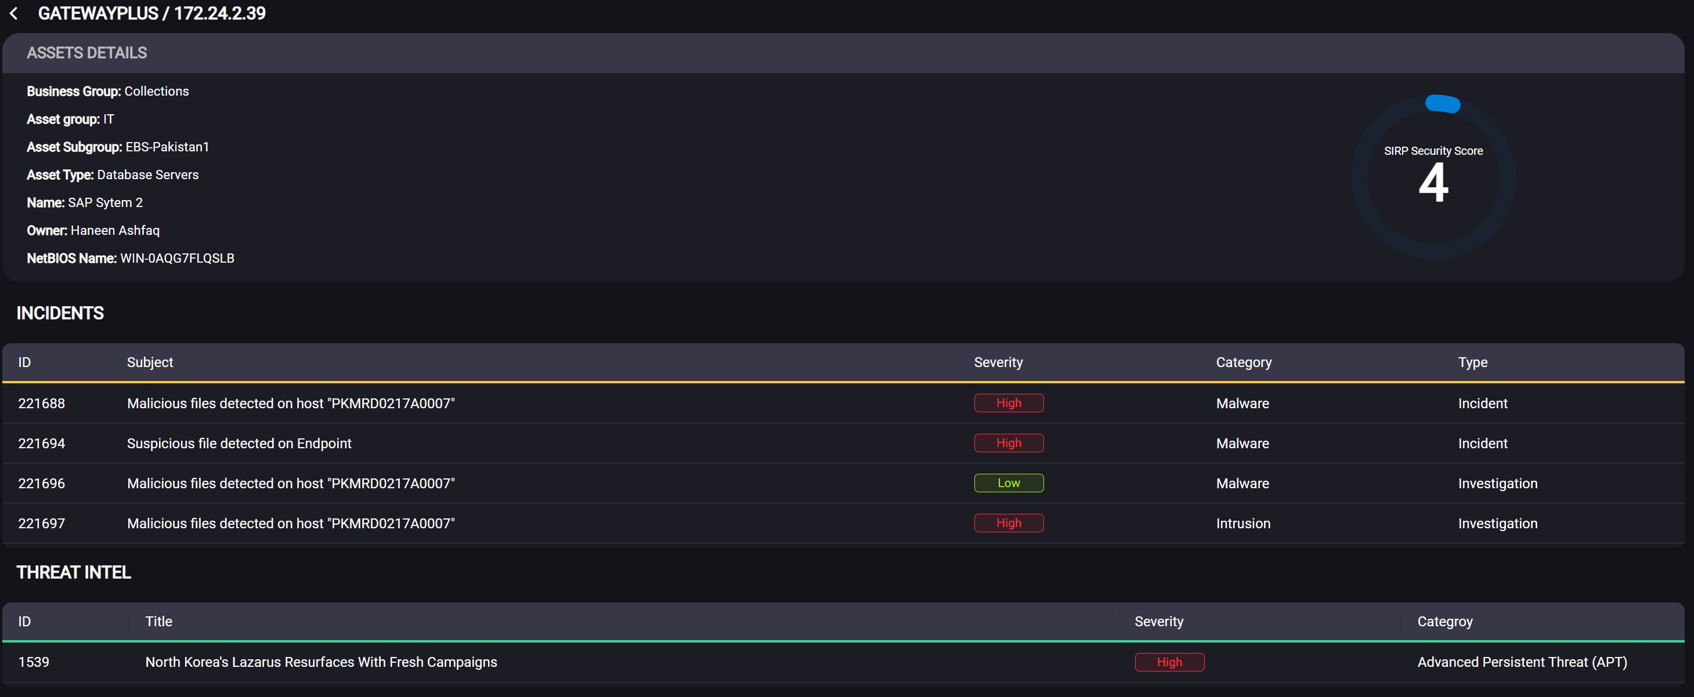Sort incidents by ID column header

tap(24, 362)
